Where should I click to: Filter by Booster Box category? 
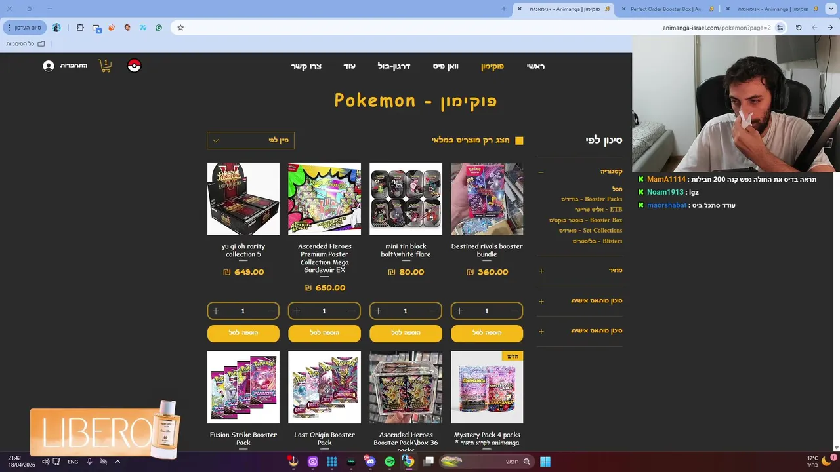click(x=585, y=220)
